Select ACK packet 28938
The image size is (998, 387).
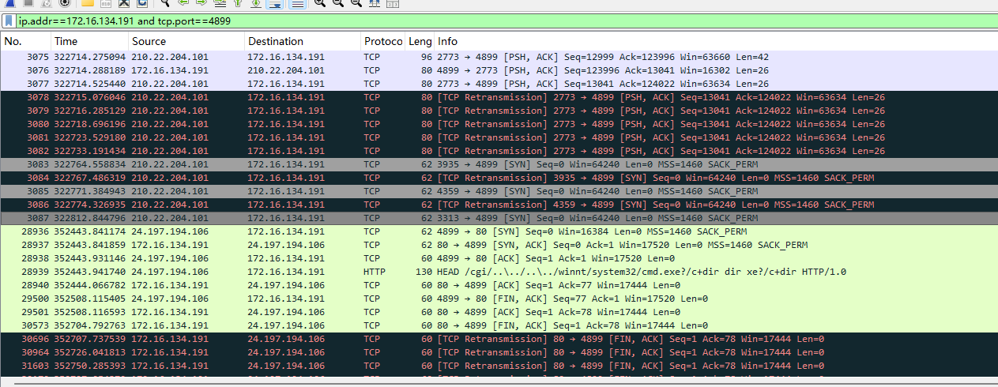(499, 258)
